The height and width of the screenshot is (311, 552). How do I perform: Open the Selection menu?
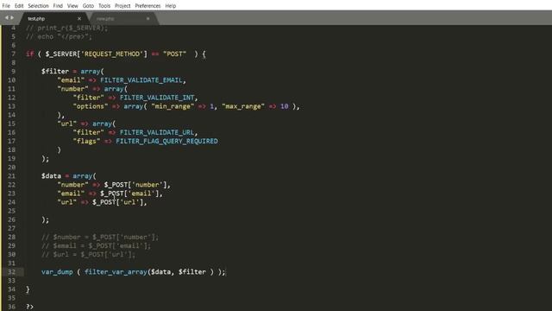pos(38,6)
